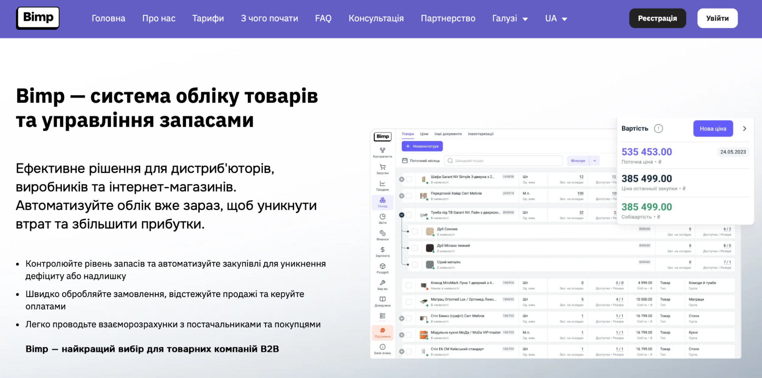Select the Склад section in sidebar

pos(383,202)
